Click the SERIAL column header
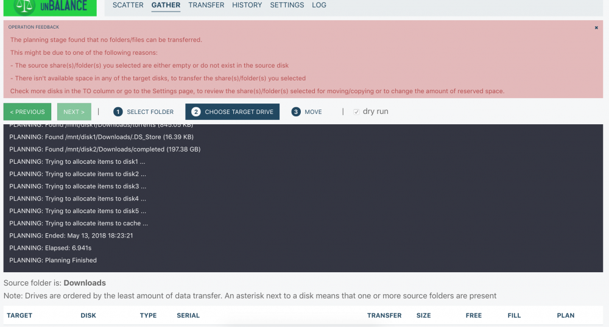The width and height of the screenshot is (609, 327). (x=188, y=315)
